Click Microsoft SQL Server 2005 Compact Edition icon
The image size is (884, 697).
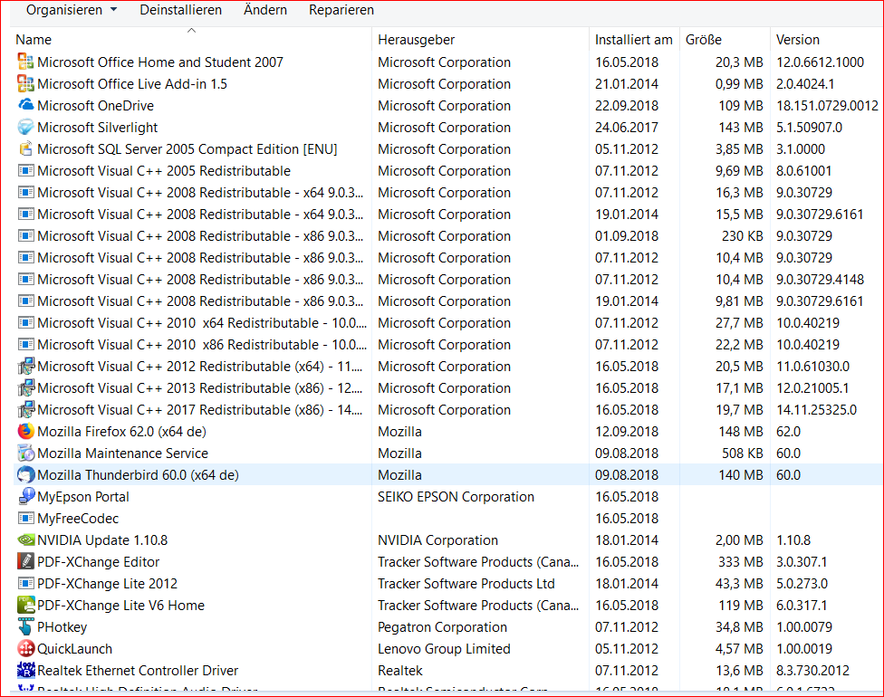point(26,149)
